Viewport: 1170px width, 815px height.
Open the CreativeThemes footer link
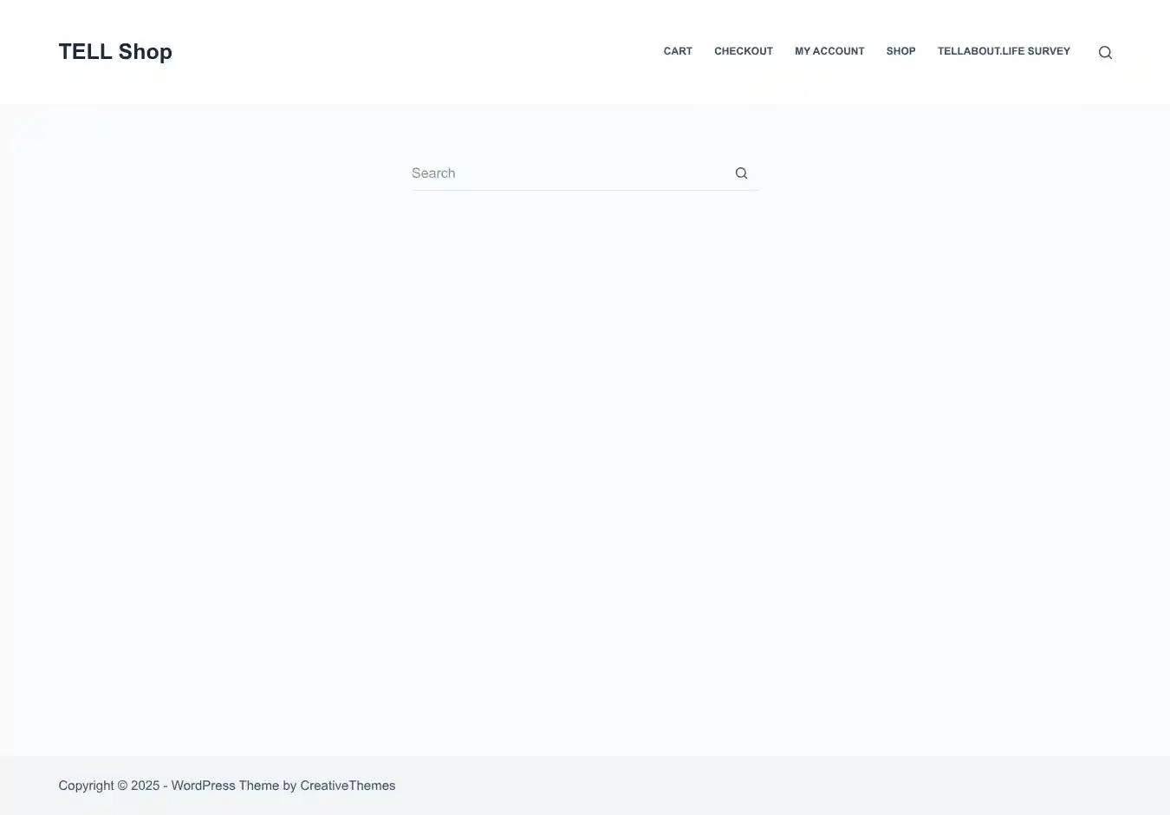tap(348, 786)
